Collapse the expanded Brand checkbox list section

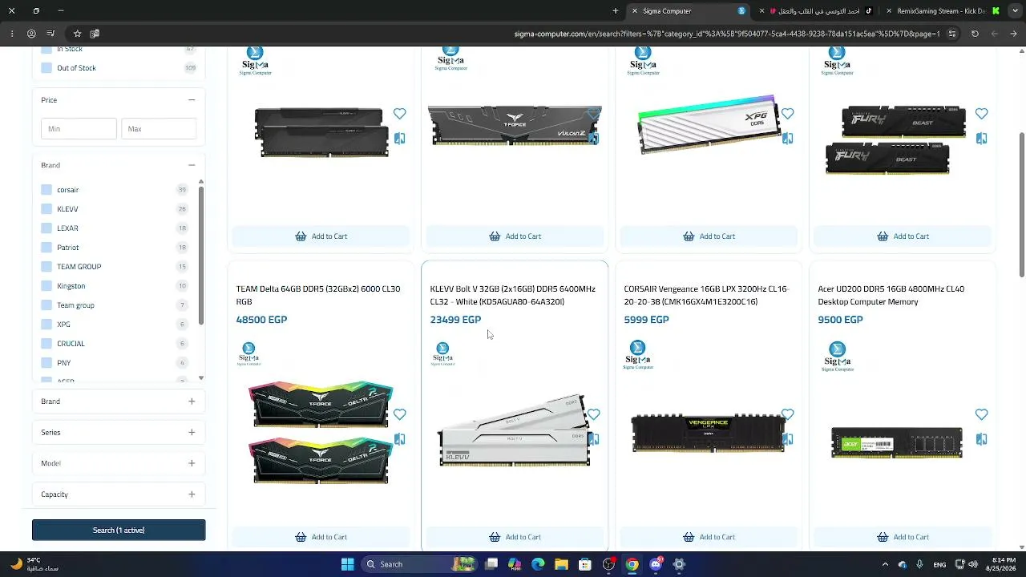pos(192,165)
